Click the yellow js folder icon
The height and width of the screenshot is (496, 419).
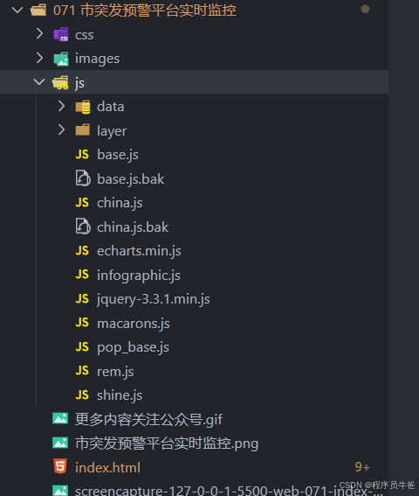[x=60, y=82]
